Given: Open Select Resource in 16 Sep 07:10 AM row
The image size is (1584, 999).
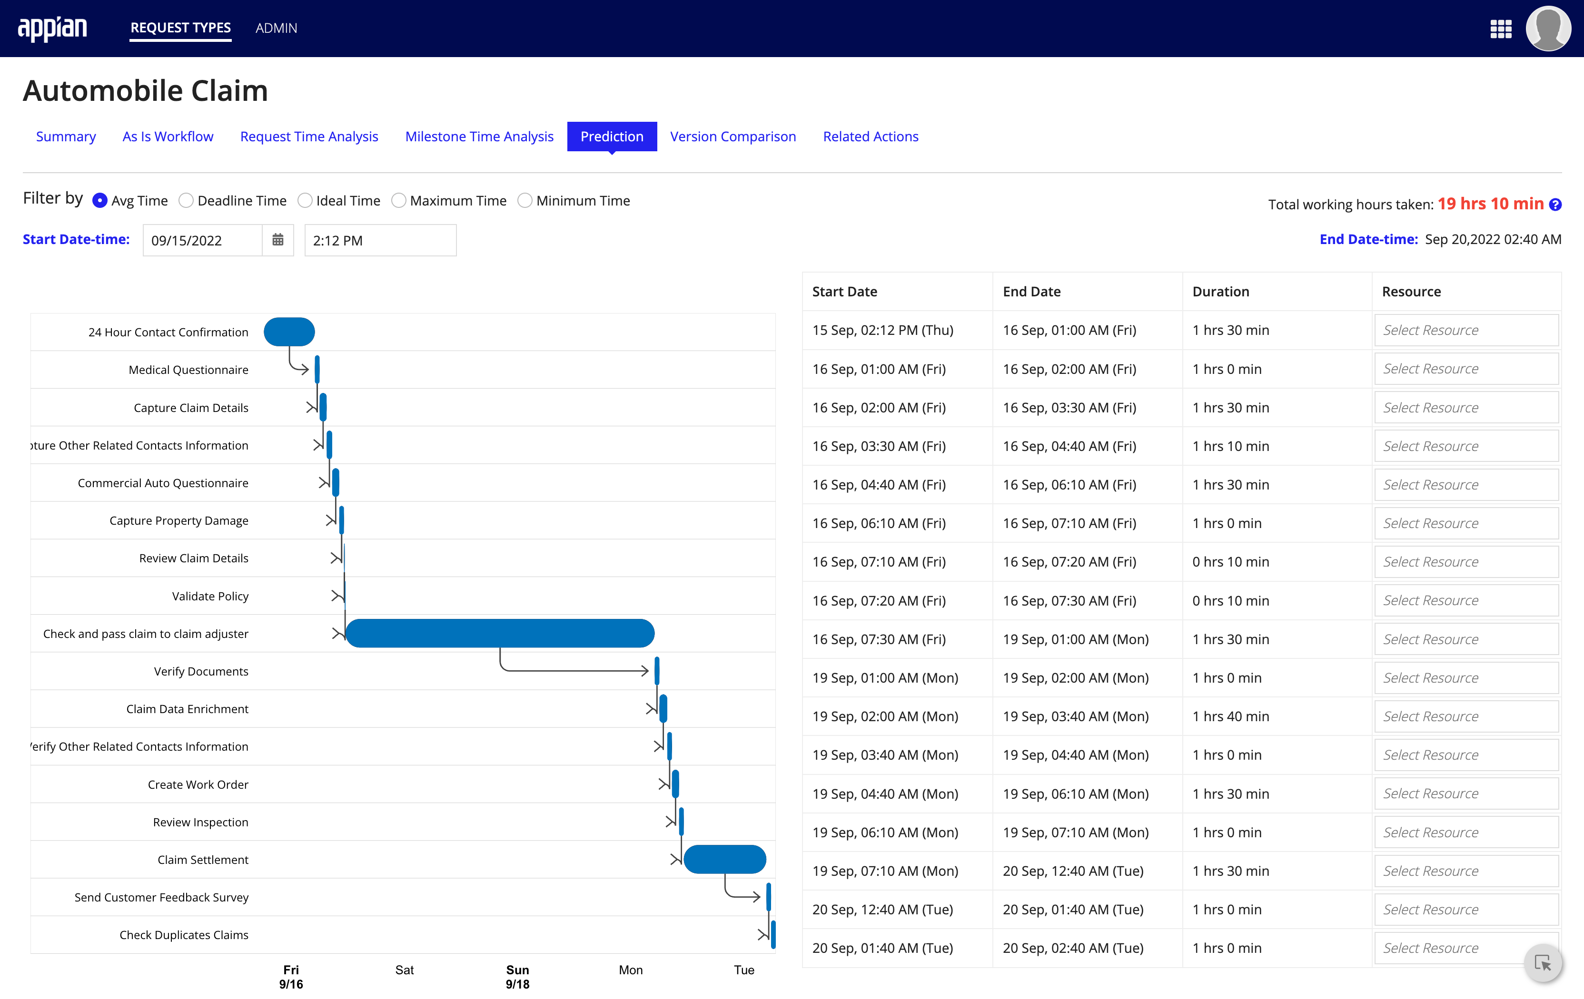Looking at the screenshot, I should pos(1466,562).
